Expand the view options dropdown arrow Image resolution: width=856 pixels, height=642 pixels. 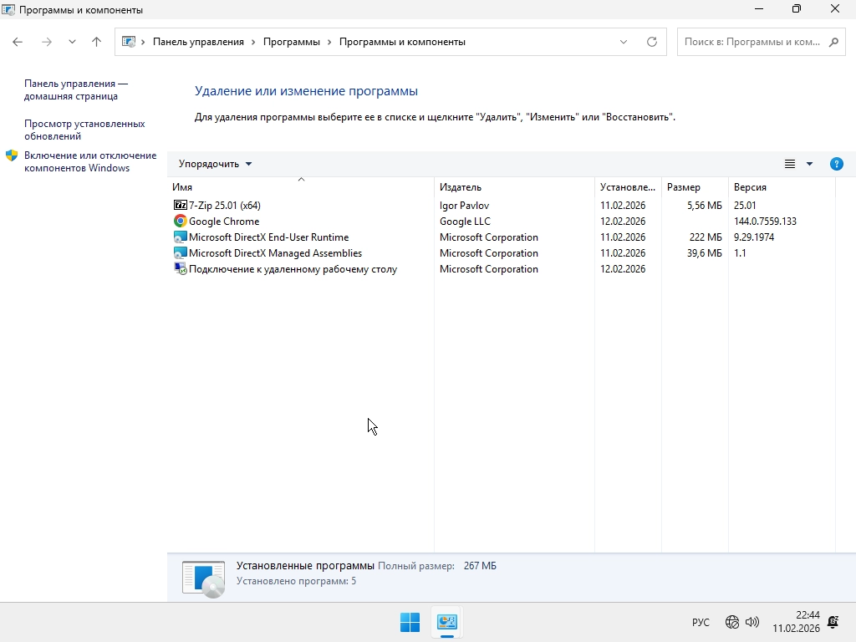[809, 164]
